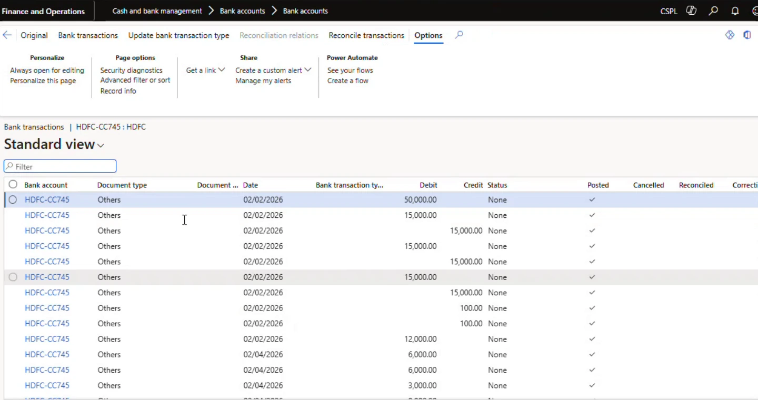The width and height of the screenshot is (758, 400).
Task: Click the first Bank accounts breadcrumb
Action: (242, 11)
